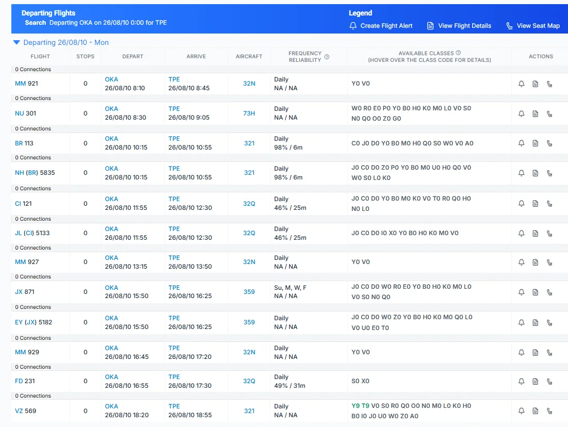This screenshot has height=427, width=568.
Task: Create flight alert for BR 113
Action: coord(521,143)
